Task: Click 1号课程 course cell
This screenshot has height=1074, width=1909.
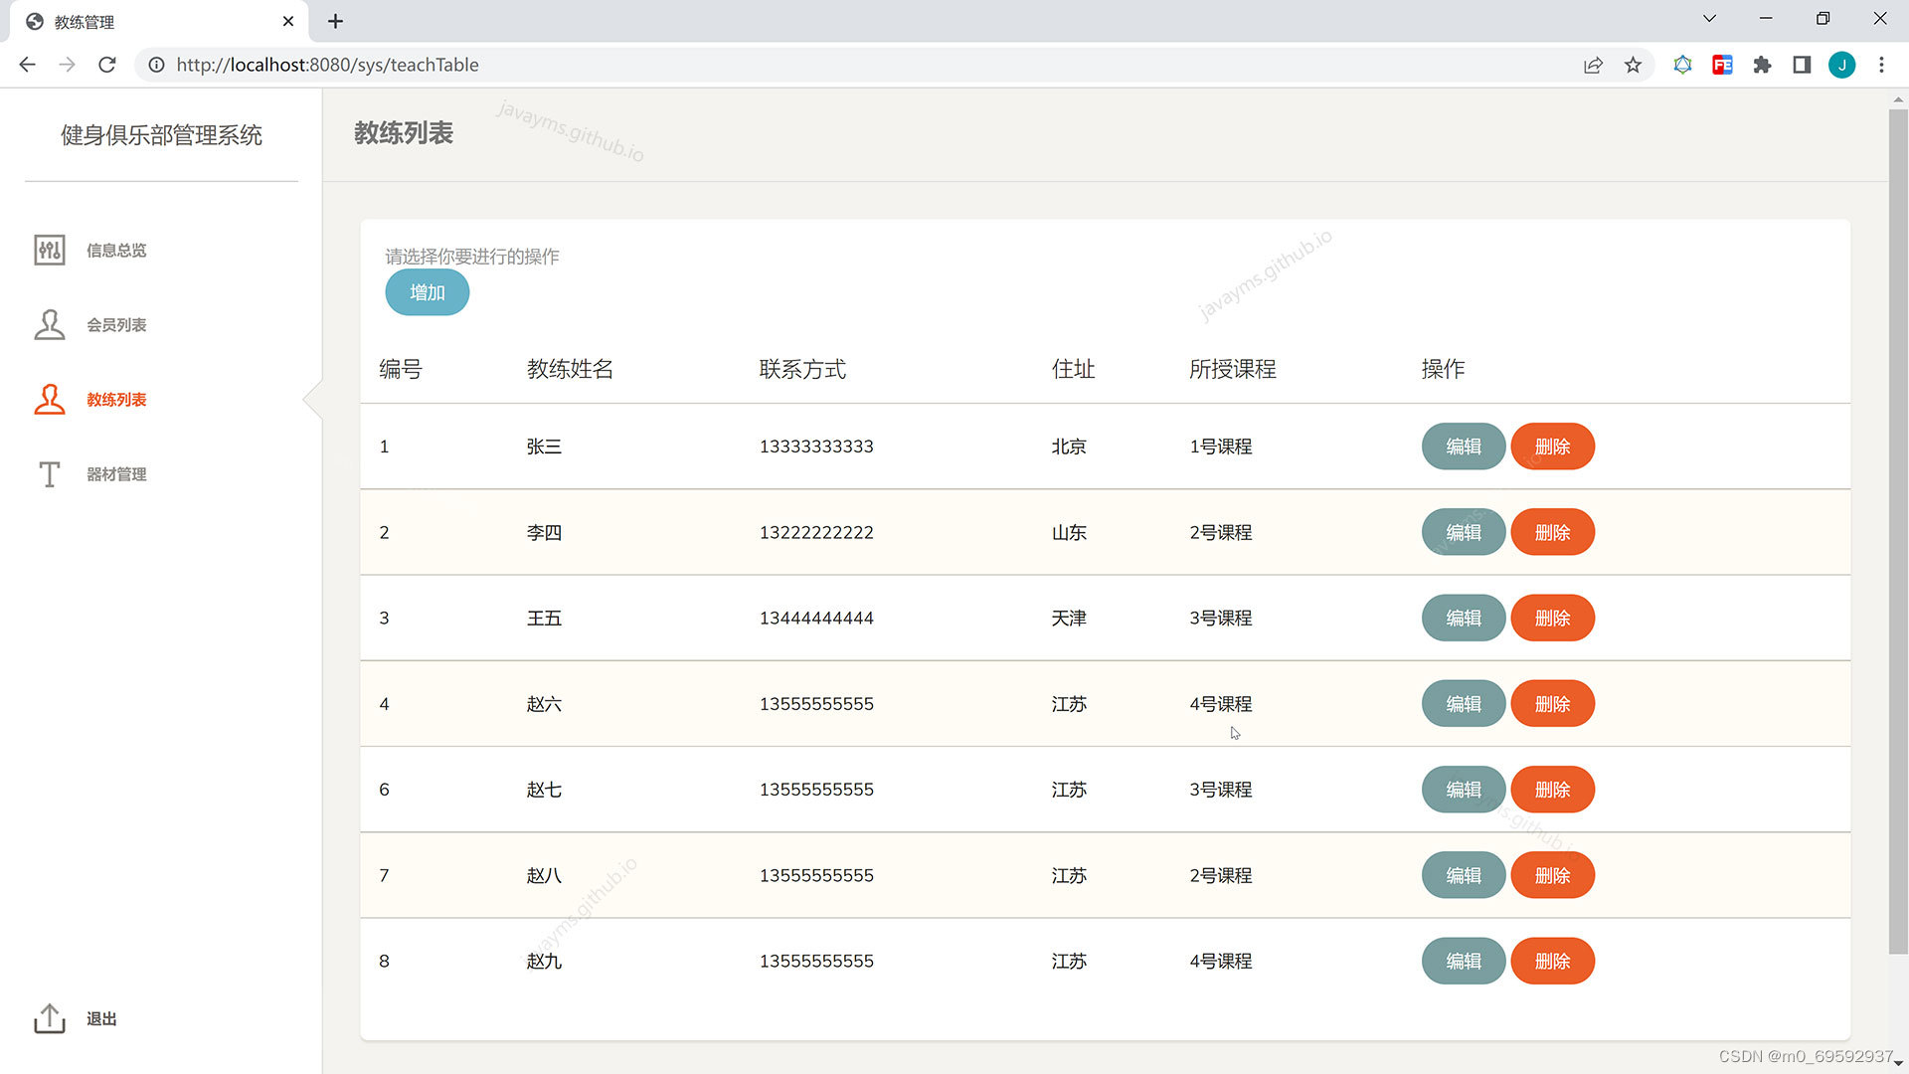Action: 1220,447
